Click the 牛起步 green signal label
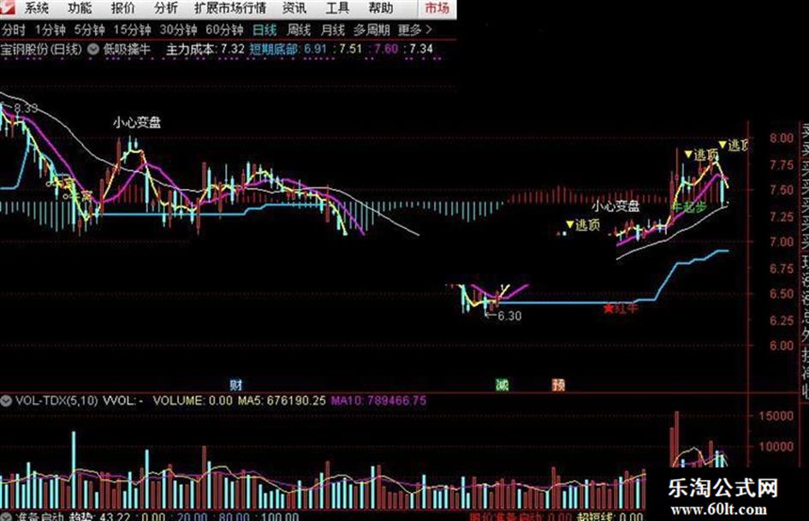Viewport: 809px width, 521px height. point(689,207)
